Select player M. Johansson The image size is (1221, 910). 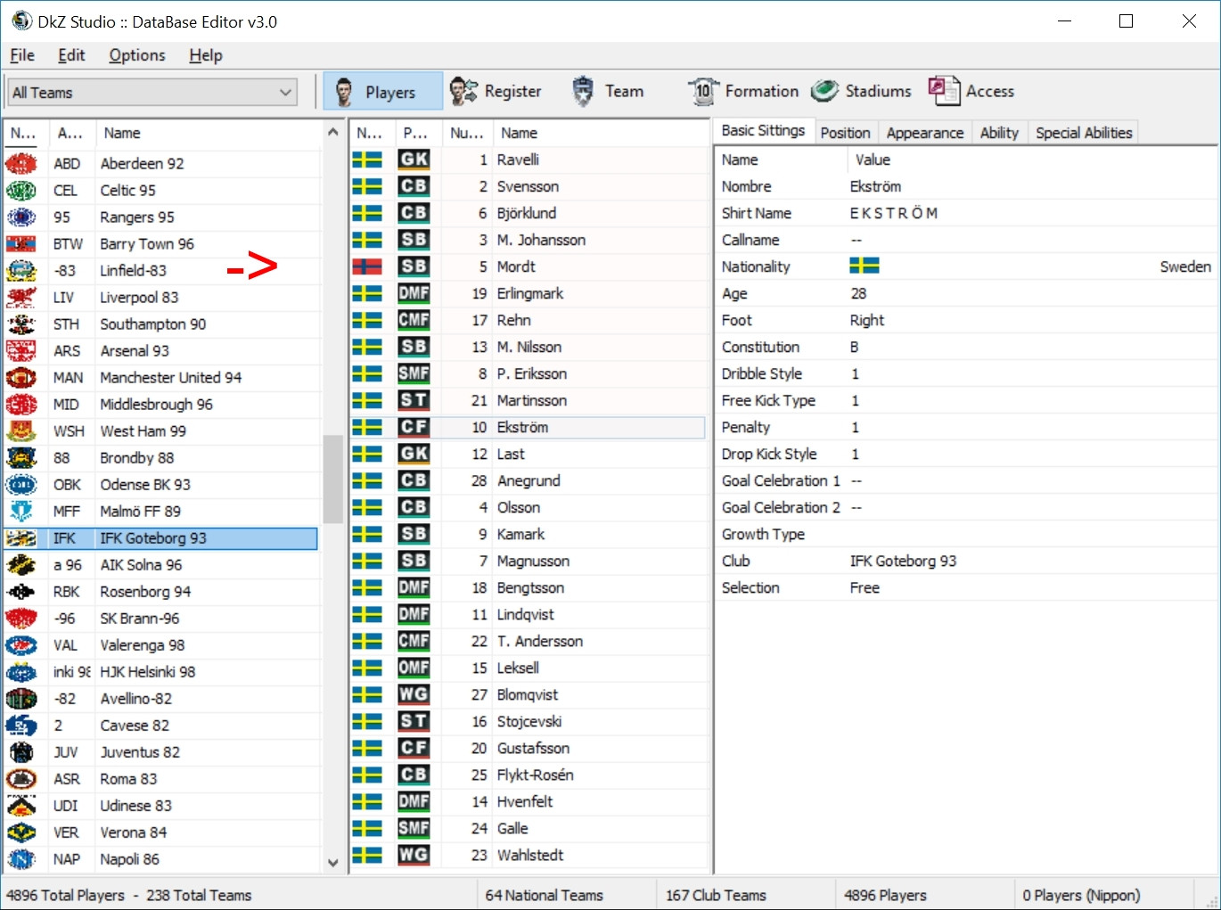[528, 240]
